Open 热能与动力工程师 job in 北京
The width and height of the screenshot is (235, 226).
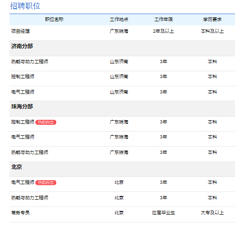[x=29, y=198]
